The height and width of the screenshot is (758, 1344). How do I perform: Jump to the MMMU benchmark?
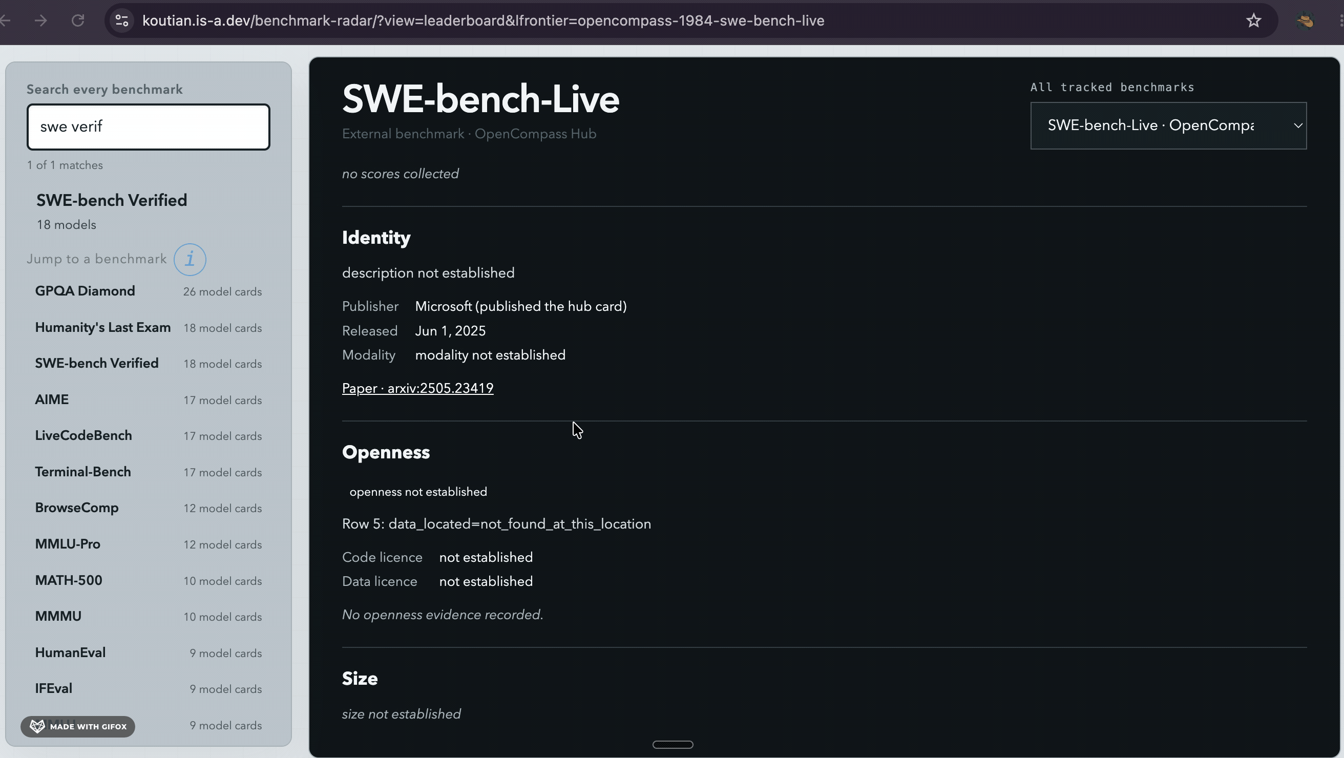pyautogui.click(x=148, y=617)
